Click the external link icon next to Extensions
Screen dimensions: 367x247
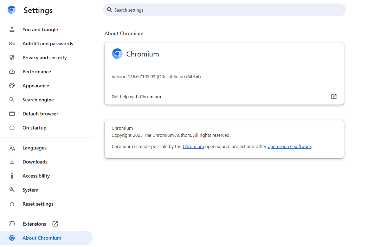[x=55, y=224]
